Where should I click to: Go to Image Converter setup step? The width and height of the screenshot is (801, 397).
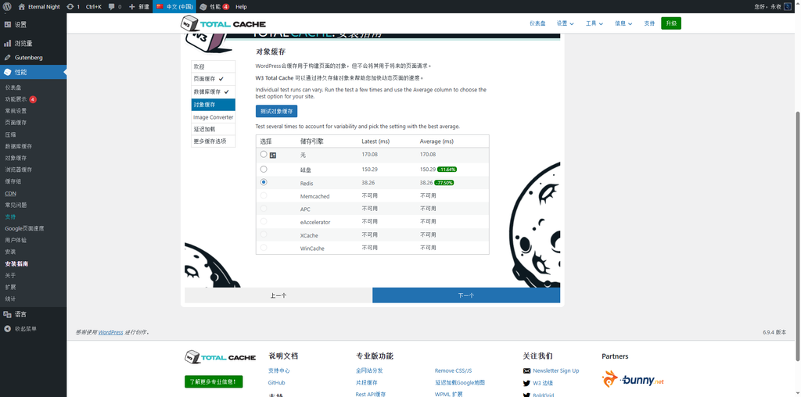pos(214,117)
